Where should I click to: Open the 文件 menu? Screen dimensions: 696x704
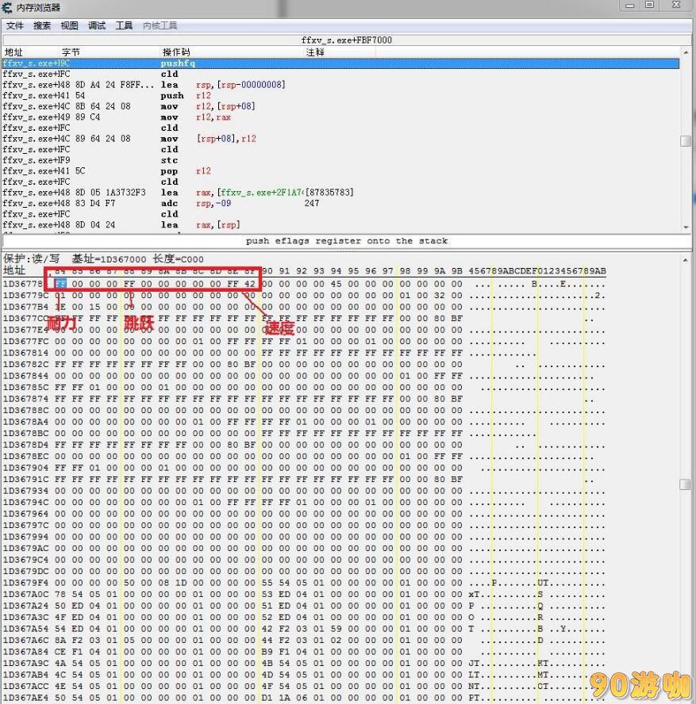click(15, 25)
